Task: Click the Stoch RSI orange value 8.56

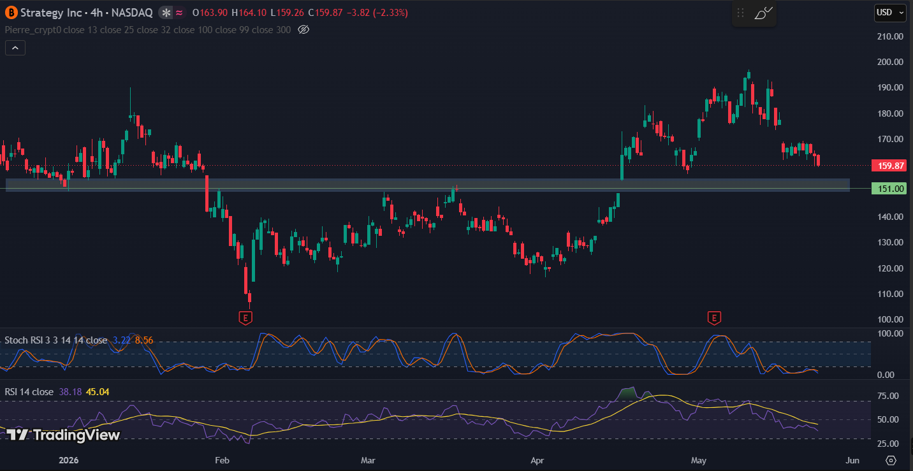Action: pos(144,340)
